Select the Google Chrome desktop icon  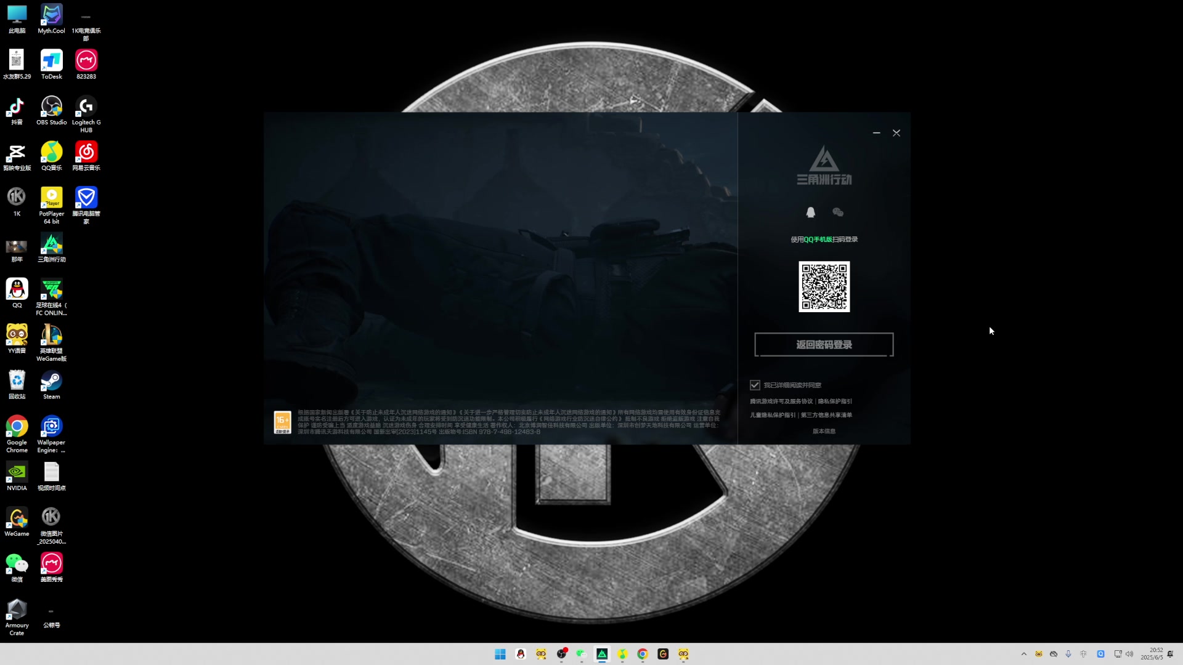pyautogui.click(x=17, y=435)
